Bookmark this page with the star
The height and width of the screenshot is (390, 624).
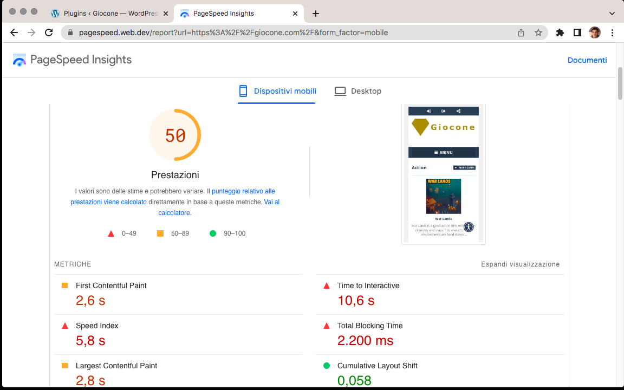pos(538,32)
